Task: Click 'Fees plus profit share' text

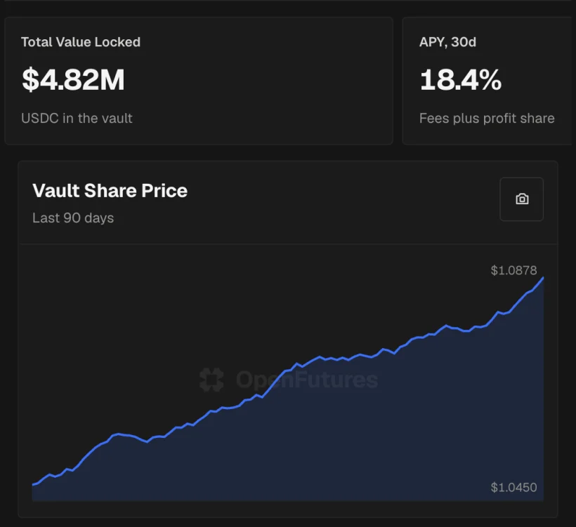Action: [487, 118]
